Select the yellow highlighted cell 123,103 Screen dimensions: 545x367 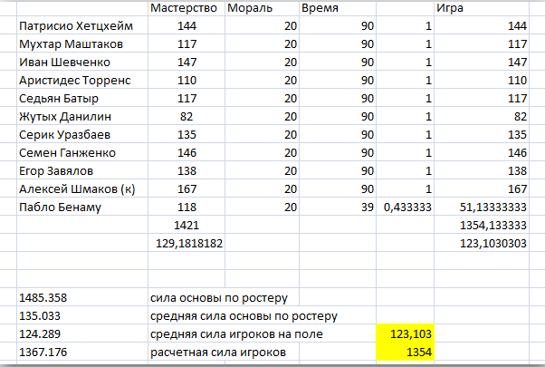click(406, 335)
